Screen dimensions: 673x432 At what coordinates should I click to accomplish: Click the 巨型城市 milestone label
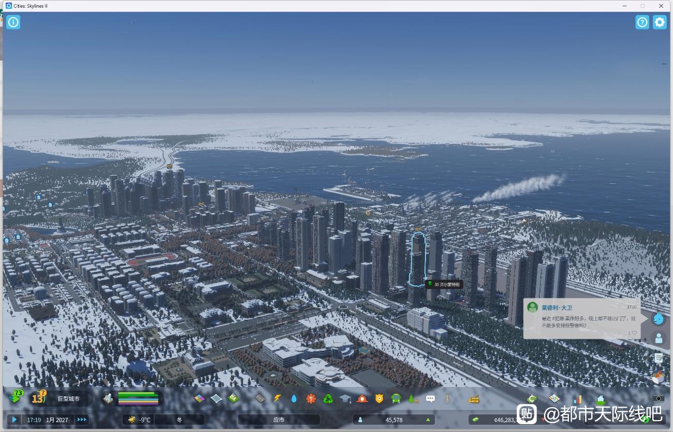click(x=68, y=399)
